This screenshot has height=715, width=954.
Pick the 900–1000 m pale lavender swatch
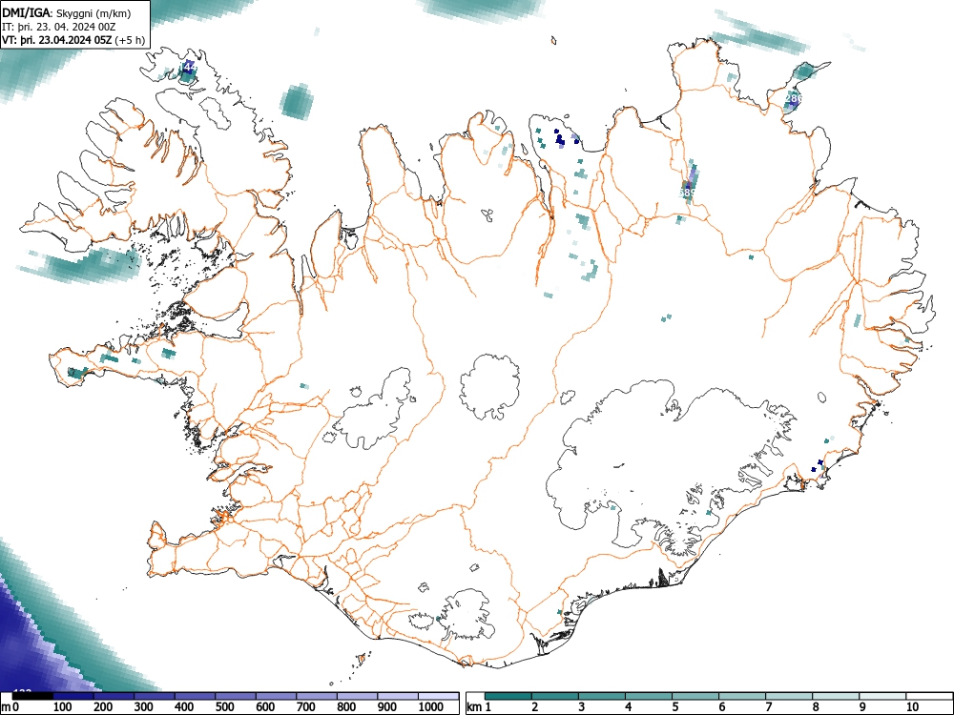point(398,696)
